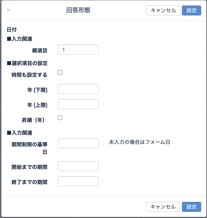Screen dimensions: 207x218
Task: Click the bottom キャンセル button
Action: (163, 207)
